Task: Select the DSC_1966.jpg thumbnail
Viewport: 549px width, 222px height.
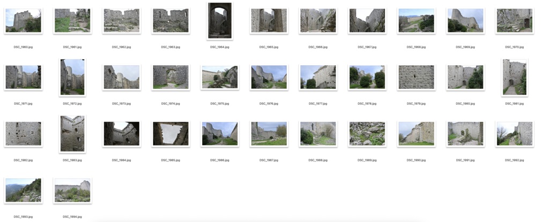Action: (318, 21)
